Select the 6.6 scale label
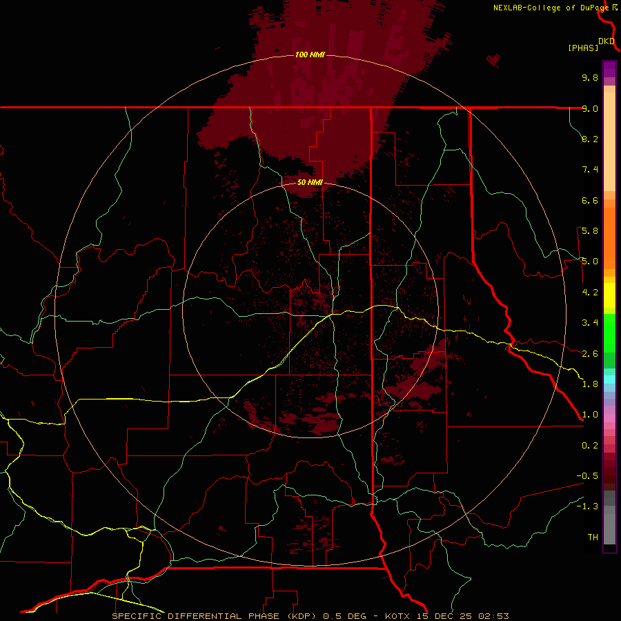 click(590, 200)
